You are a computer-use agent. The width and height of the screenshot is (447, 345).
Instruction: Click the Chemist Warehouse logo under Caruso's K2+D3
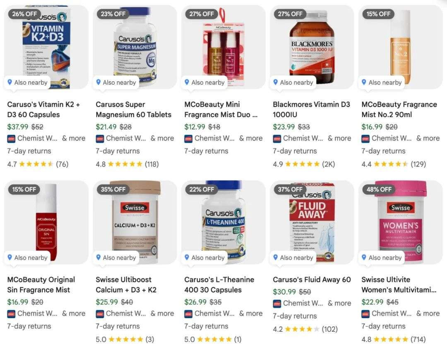click(11, 139)
